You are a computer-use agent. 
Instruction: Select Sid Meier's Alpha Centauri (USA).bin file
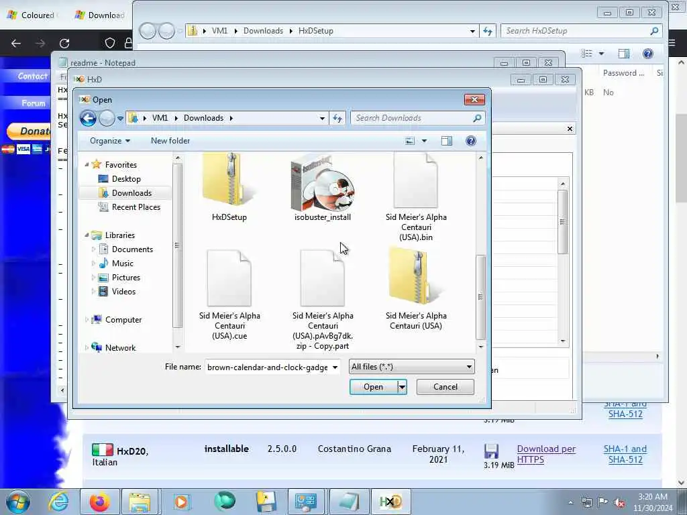(x=416, y=196)
